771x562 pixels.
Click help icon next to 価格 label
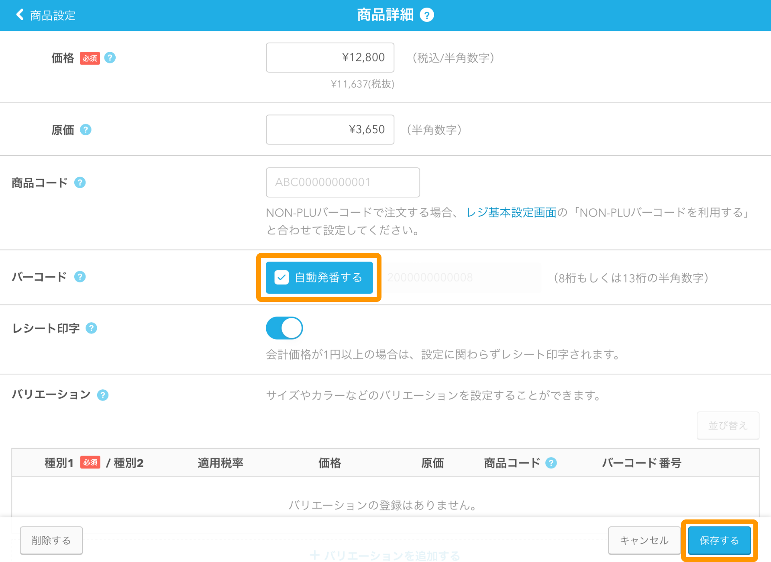click(x=110, y=58)
